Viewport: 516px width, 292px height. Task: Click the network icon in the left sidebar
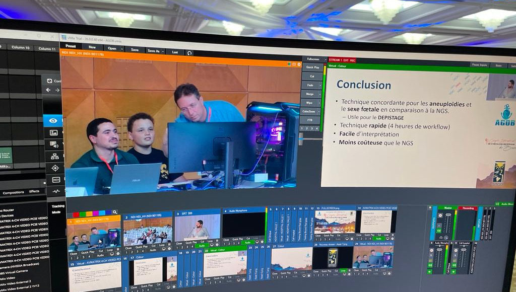coord(54,156)
